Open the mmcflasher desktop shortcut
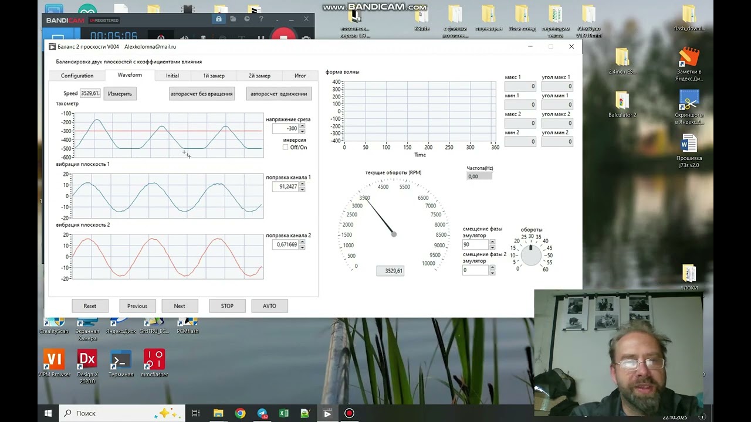This screenshot has width=751, height=422. [x=154, y=363]
